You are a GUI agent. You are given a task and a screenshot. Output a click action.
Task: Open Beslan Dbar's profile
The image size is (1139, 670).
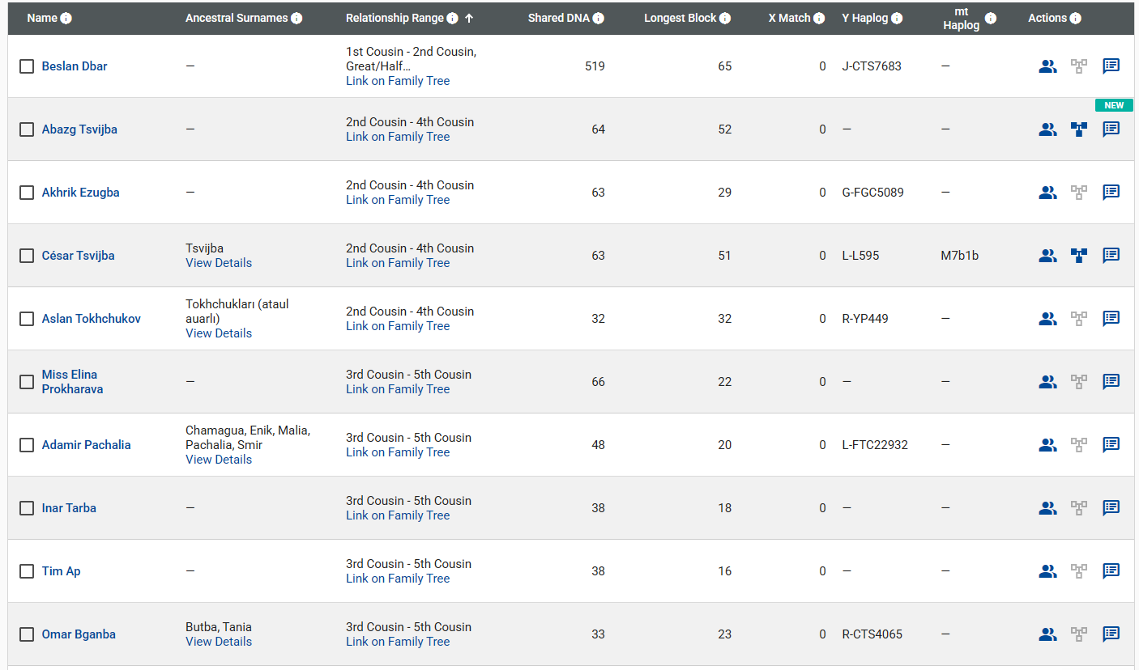[x=75, y=66]
